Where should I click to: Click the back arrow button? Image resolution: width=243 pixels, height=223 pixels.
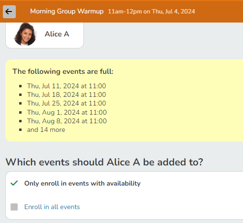(9, 12)
